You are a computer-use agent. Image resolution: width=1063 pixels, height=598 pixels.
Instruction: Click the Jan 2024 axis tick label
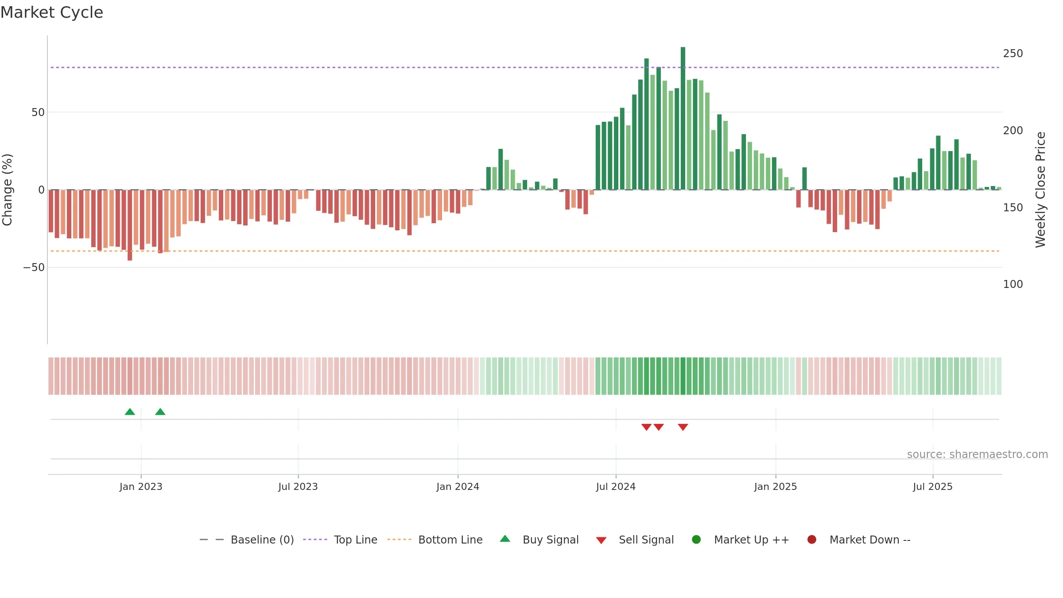pyautogui.click(x=458, y=486)
